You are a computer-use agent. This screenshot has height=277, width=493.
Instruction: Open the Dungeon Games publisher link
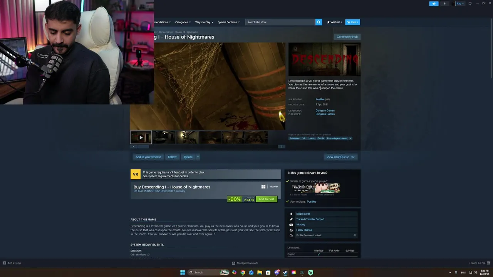pos(325,114)
